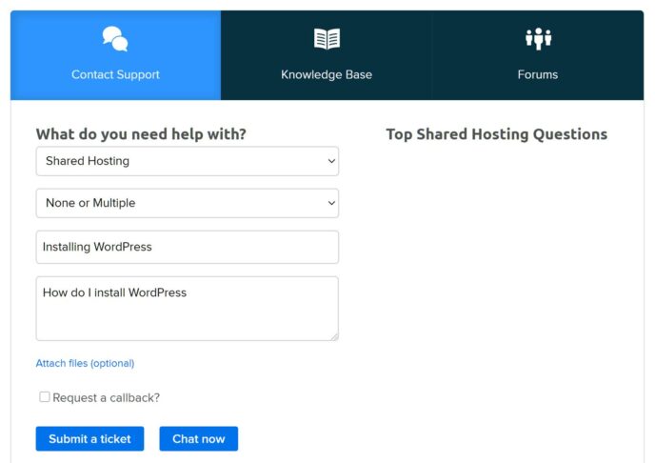Click the chevron arrow on Shared Hosting select
Image resolution: width=655 pixels, height=463 pixels.
tap(331, 161)
